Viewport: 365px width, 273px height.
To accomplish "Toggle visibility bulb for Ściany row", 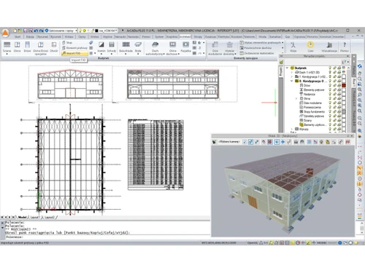I will click(x=330, y=120).
